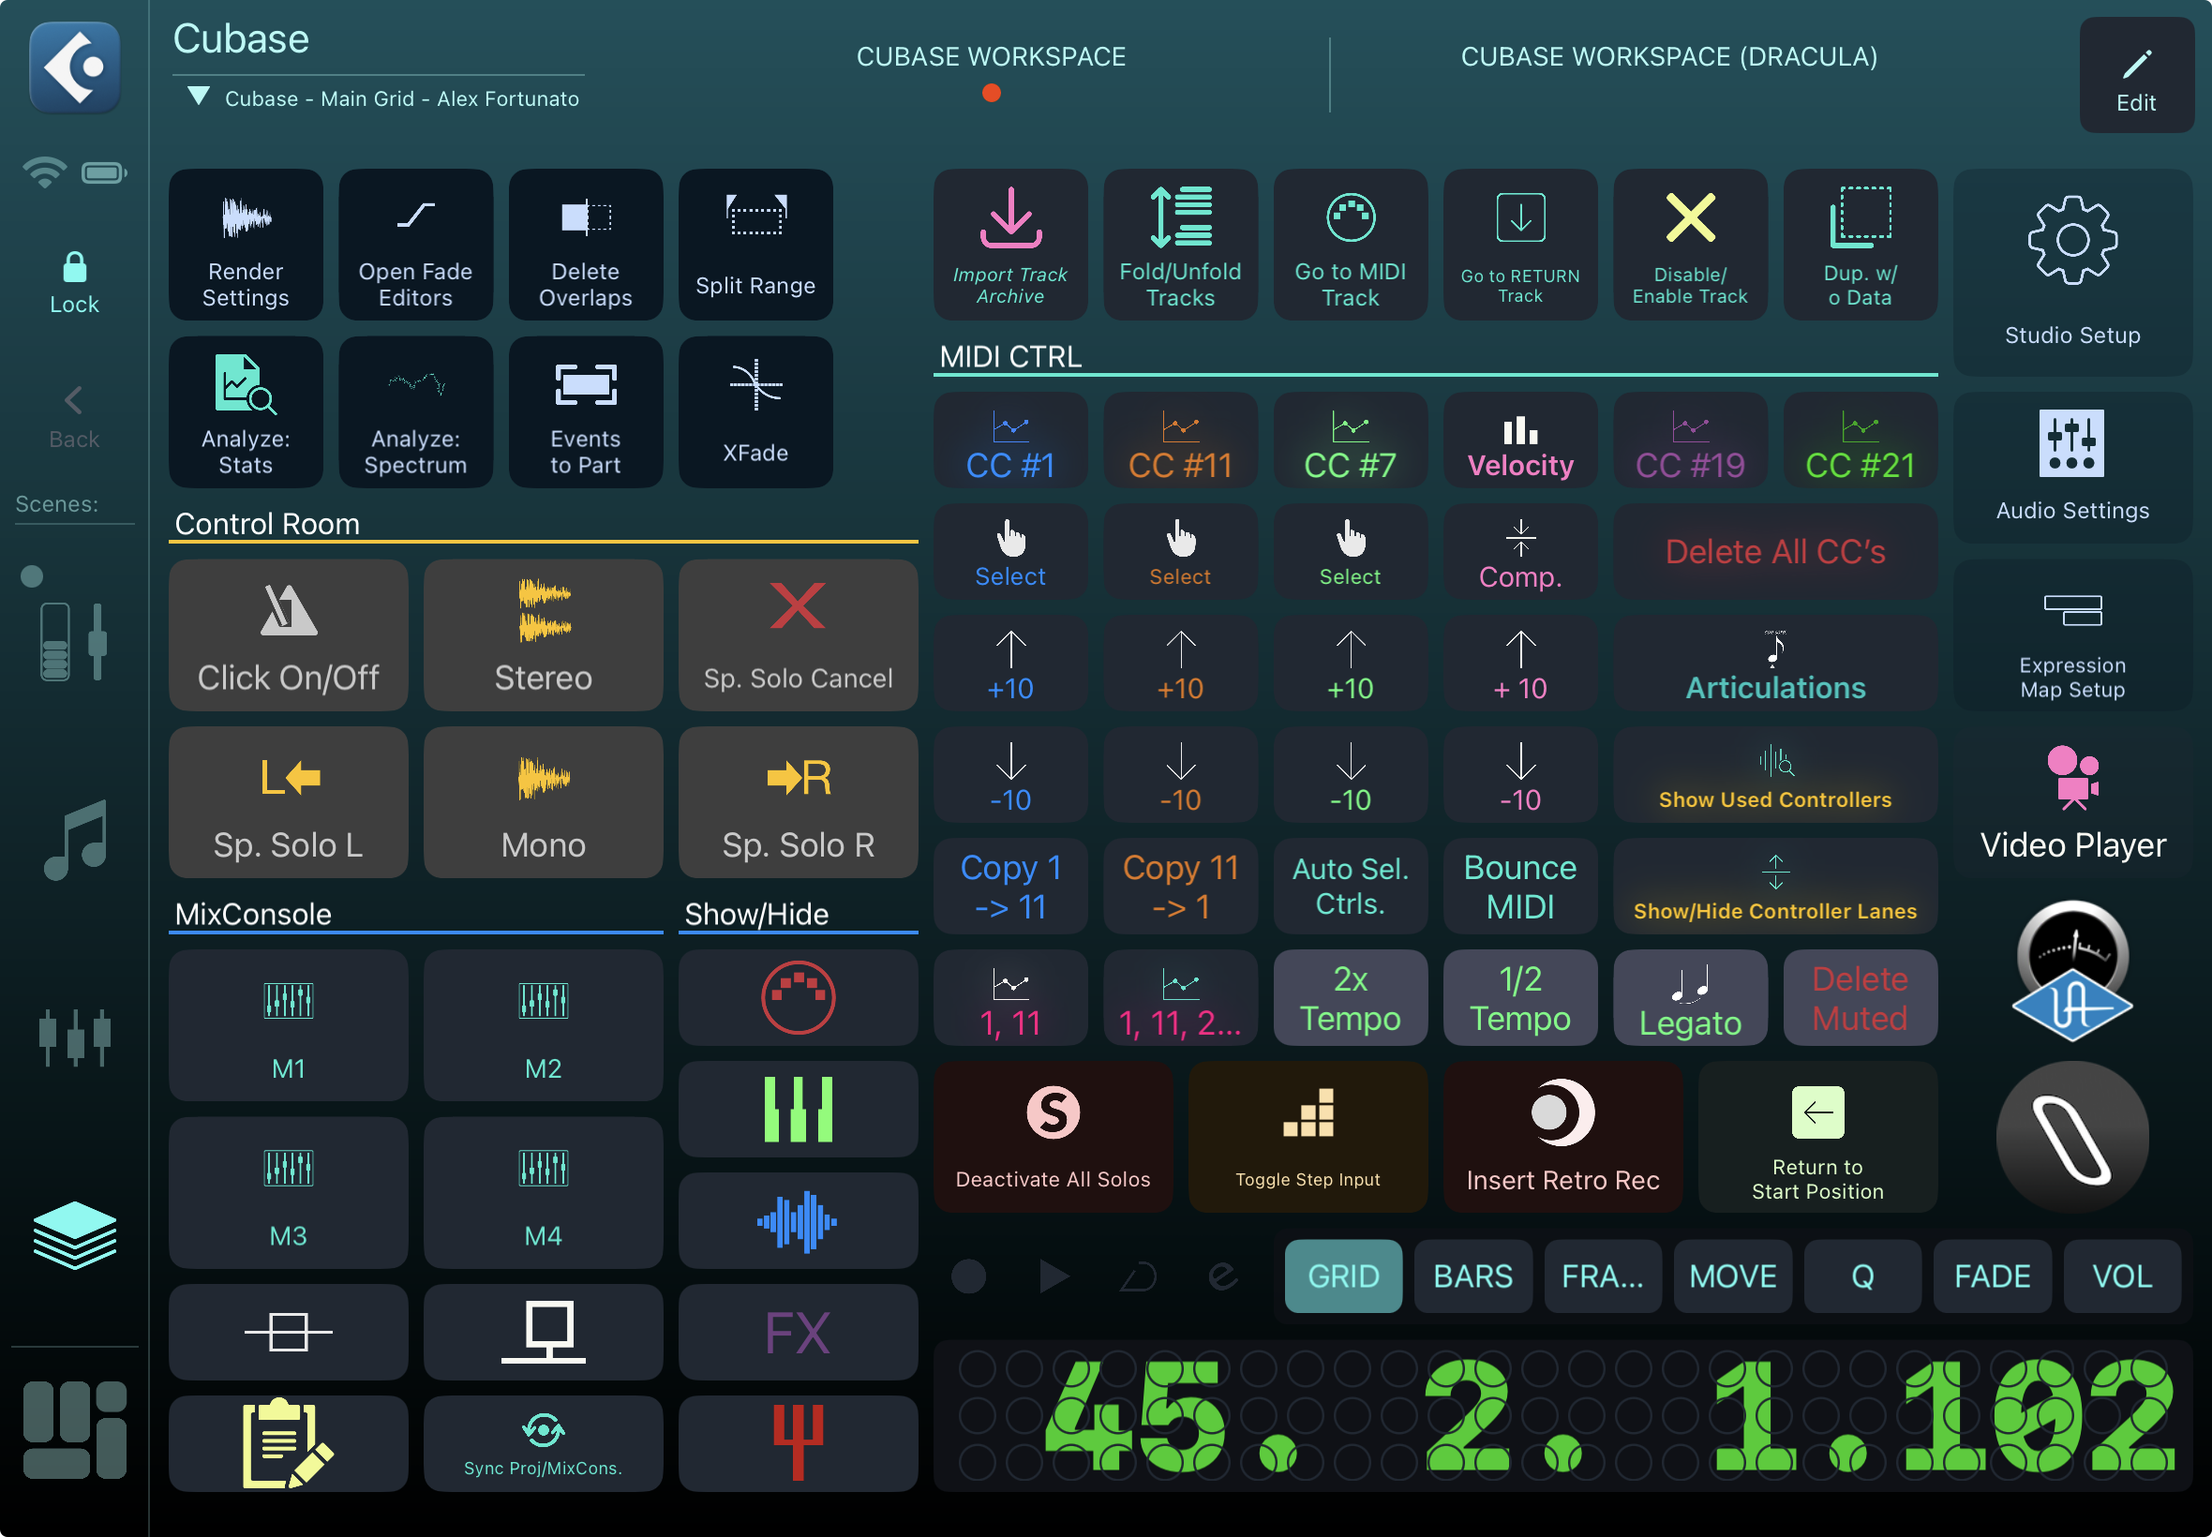The image size is (2212, 1537).
Task: Open the Studio Setup gear icon
Action: coord(2071,242)
